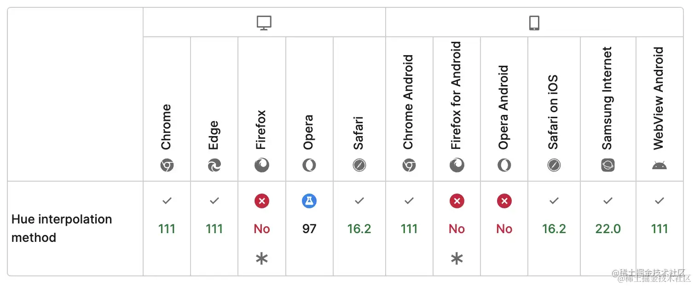The height and width of the screenshot is (286, 694).
Task: Click the Samsung Internet logo icon
Action: click(608, 165)
